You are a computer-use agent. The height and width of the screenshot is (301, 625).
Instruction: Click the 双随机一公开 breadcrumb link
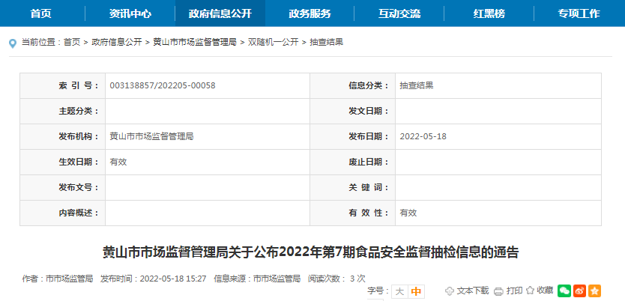pos(272,43)
